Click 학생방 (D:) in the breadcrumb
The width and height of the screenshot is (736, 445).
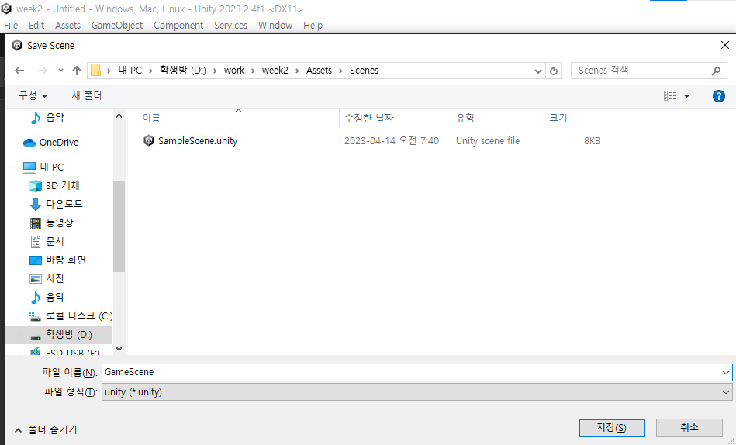(x=183, y=71)
